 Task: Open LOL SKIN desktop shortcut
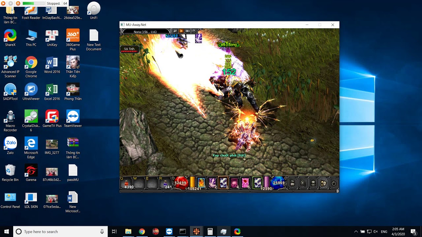pyautogui.click(x=31, y=200)
